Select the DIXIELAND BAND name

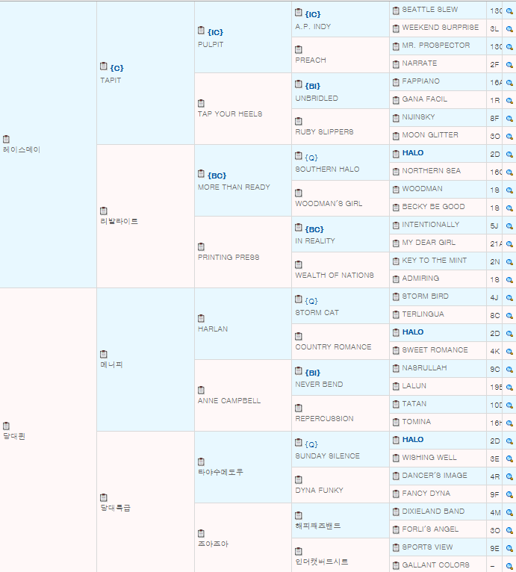tap(433, 511)
